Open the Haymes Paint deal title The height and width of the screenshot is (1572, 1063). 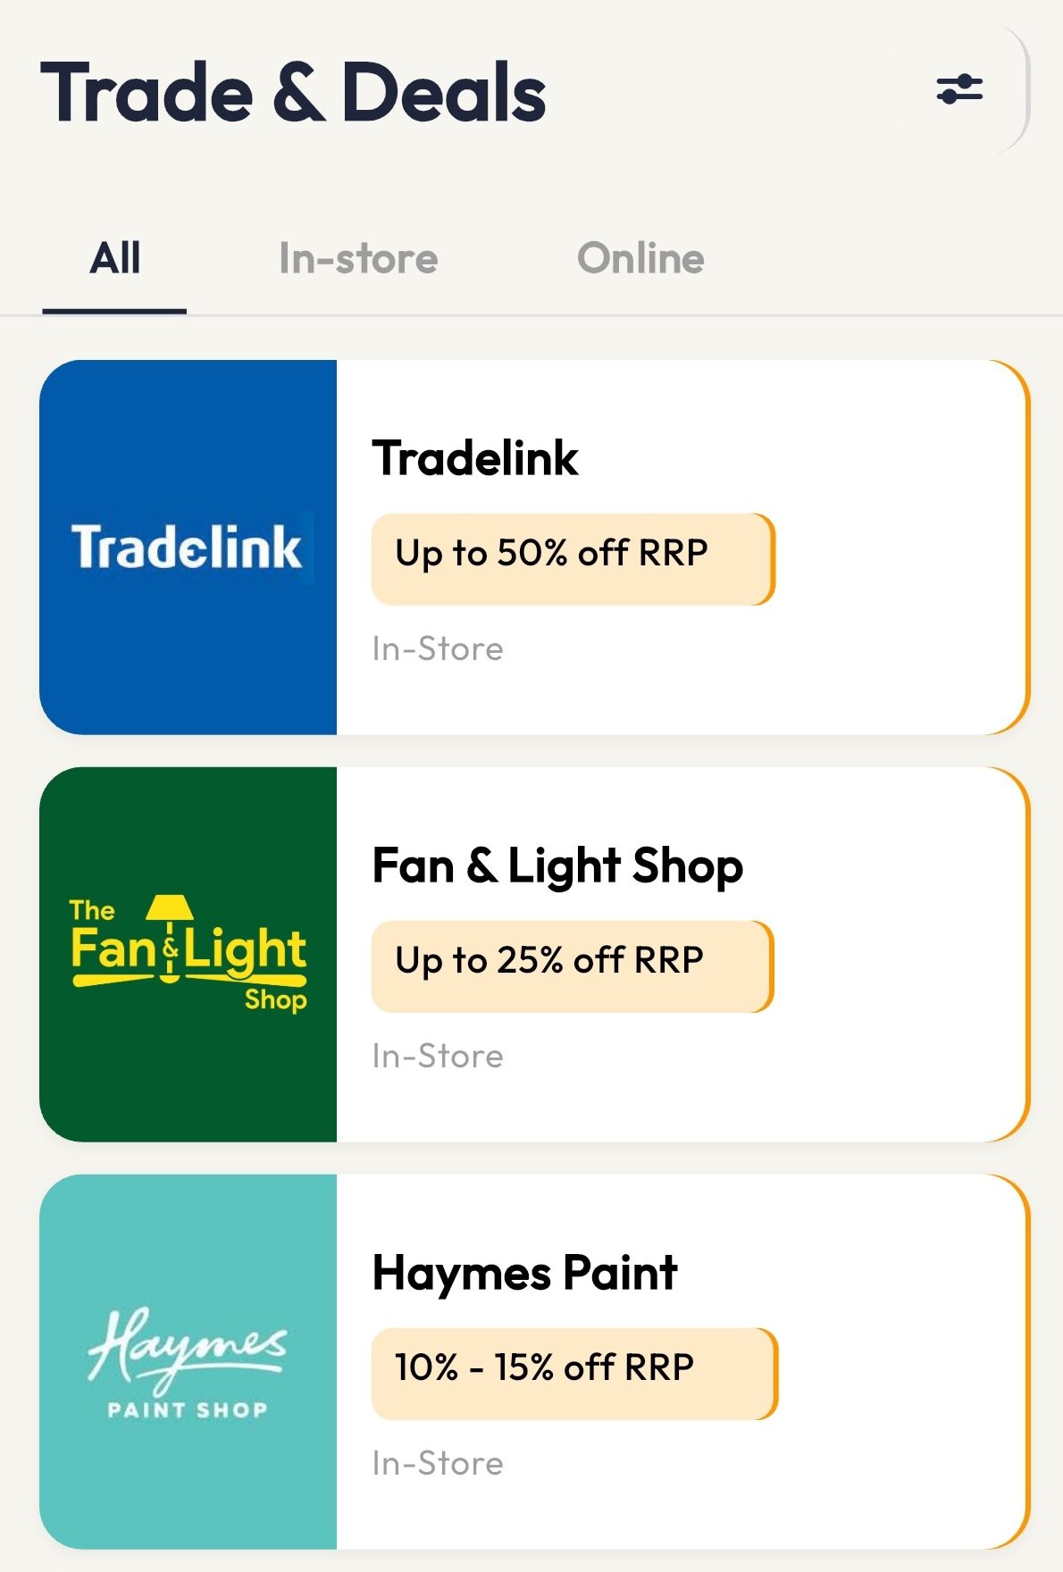(525, 1273)
